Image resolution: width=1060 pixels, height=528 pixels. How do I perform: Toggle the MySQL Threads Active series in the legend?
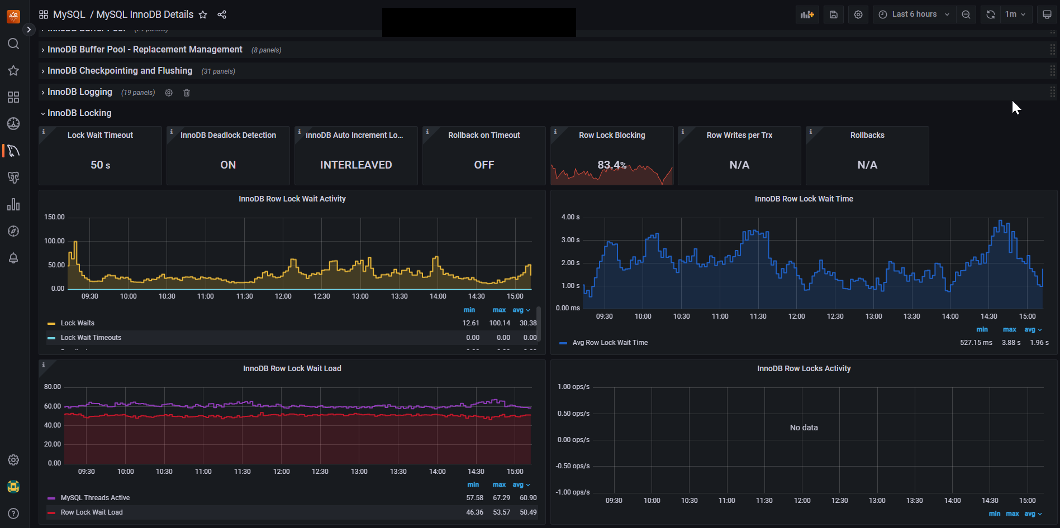(95, 498)
